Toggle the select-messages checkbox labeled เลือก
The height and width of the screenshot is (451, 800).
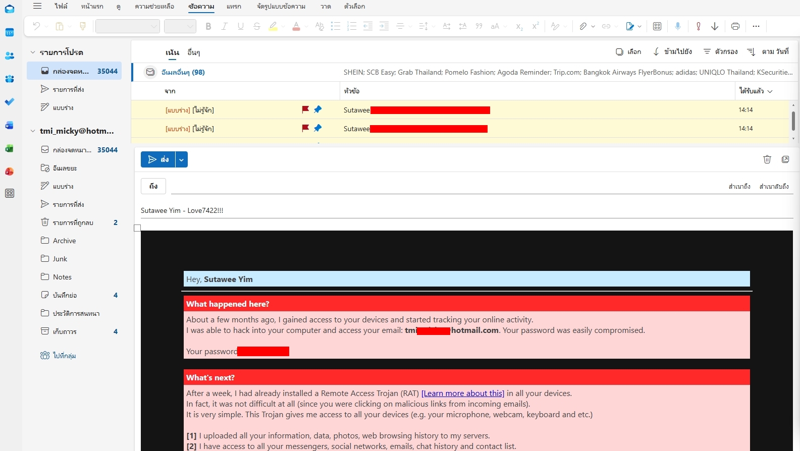coord(628,51)
